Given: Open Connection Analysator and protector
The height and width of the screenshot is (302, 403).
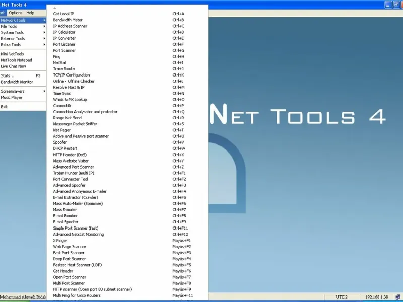Looking at the screenshot, I should point(127,112).
